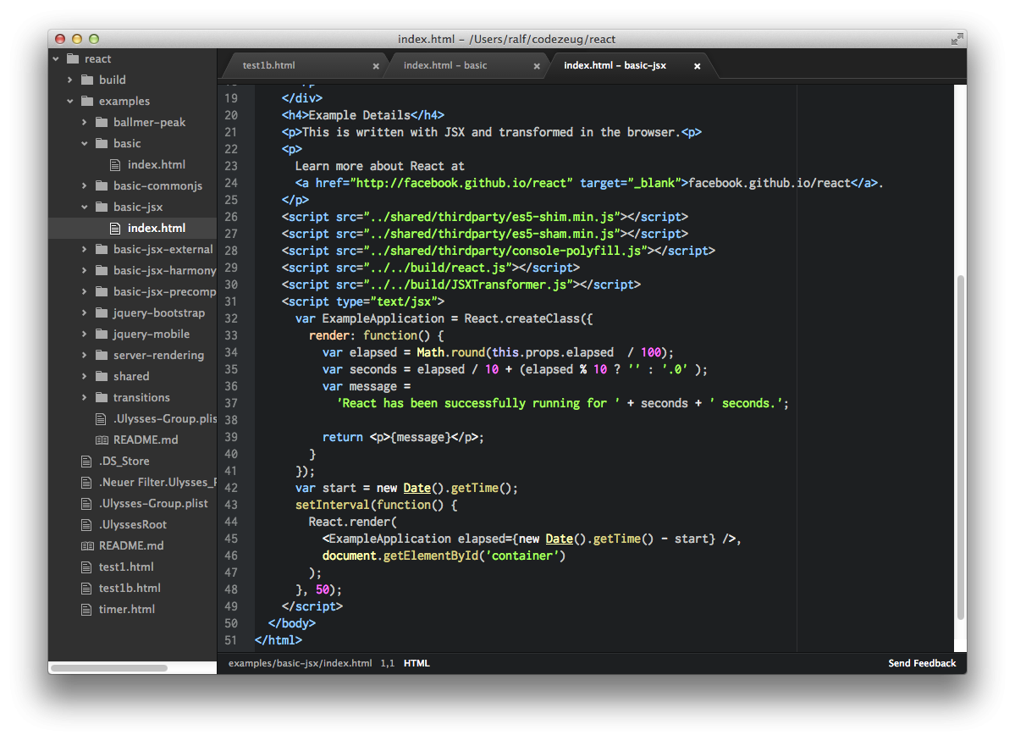This screenshot has width=1015, height=741.
Task: Click the build folder icon
Action: click(x=86, y=80)
